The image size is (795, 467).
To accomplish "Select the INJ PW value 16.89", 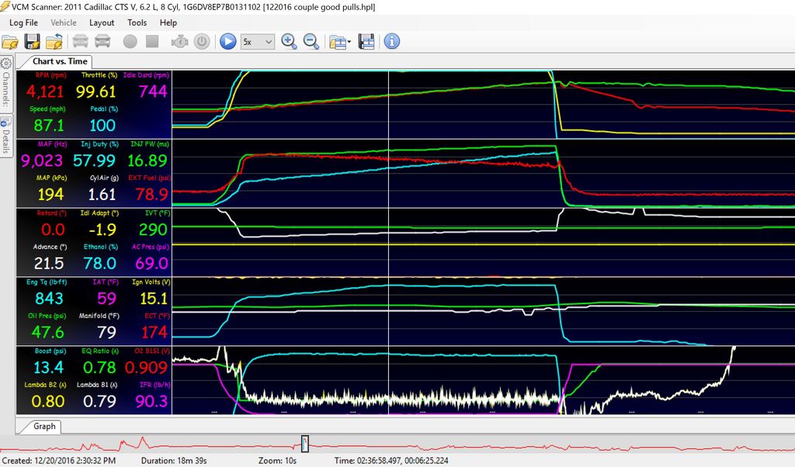I will click(x=147, y=161).
